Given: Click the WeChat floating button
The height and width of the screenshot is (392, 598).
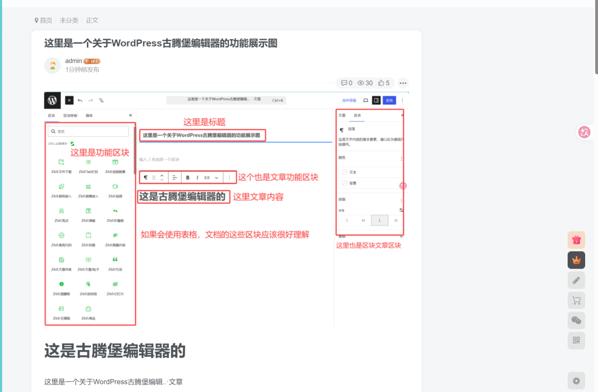Looking at the screenshot, I should coord(576,320).
